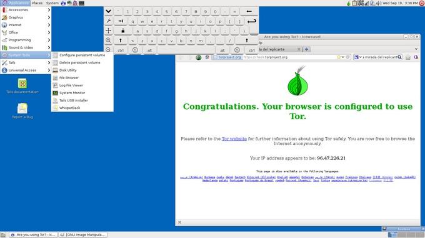425x238 pixels.
Task: Launch File Browser from System Tools
Action: click(82, 78)
